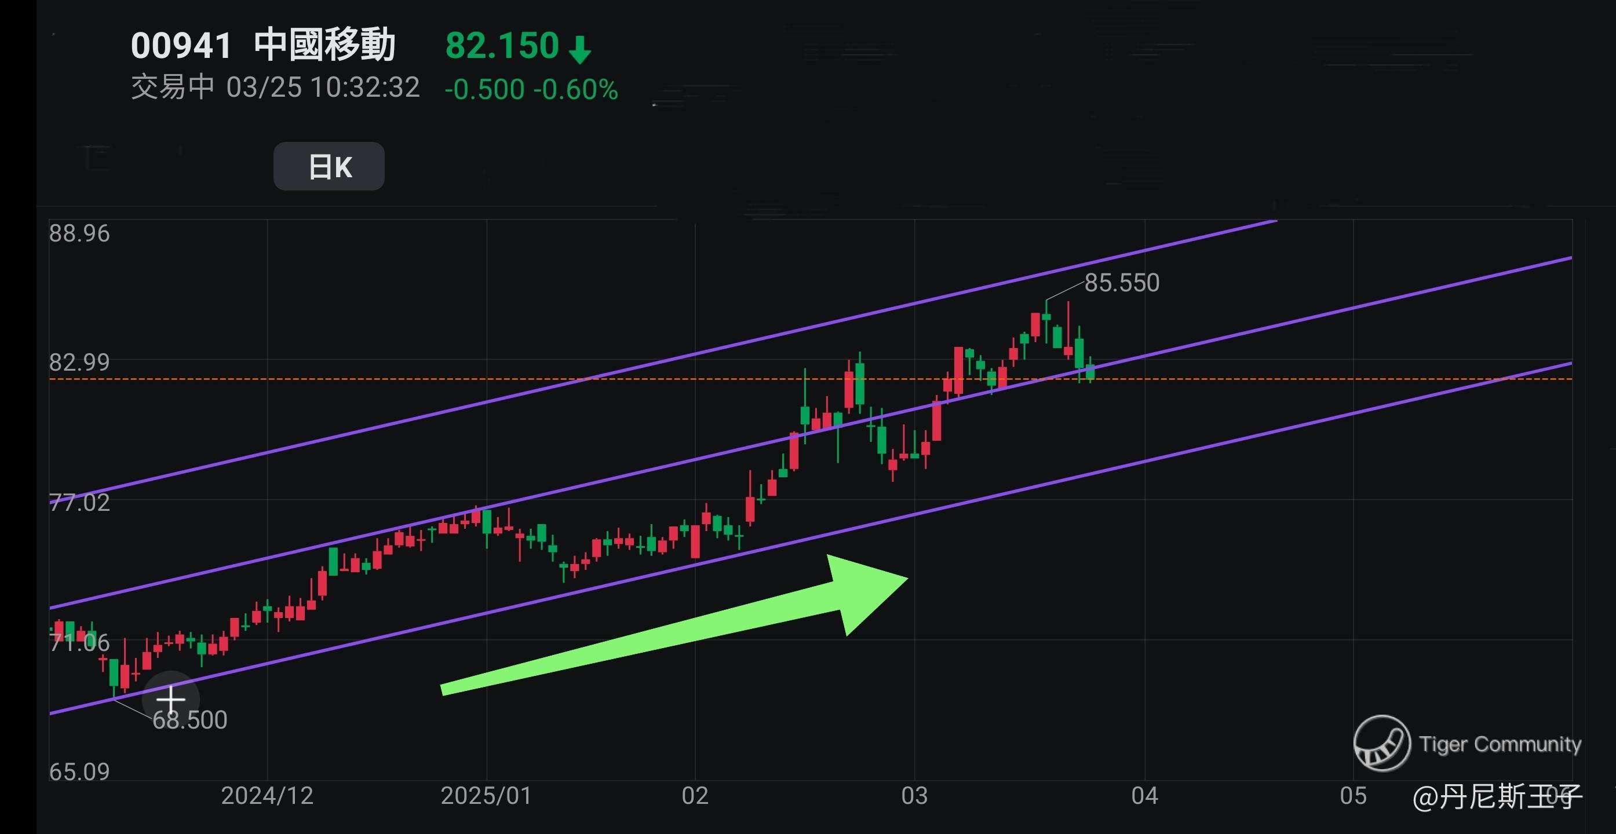The width and height of the screenshot is (1616, 834).
Task: Click the 2025/01 date axis label
Action: [x=486, y=796]
